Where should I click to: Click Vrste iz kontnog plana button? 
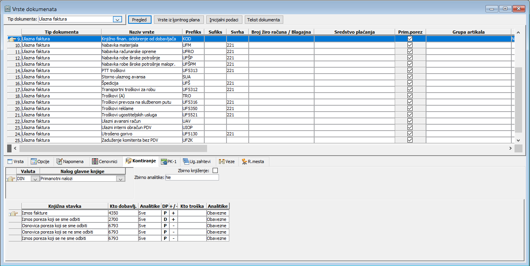[x=179, y=20]
